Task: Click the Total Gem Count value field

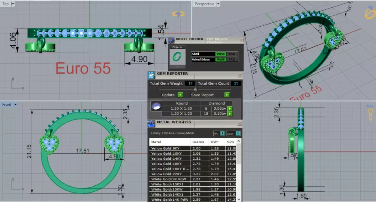Action: 236,84
